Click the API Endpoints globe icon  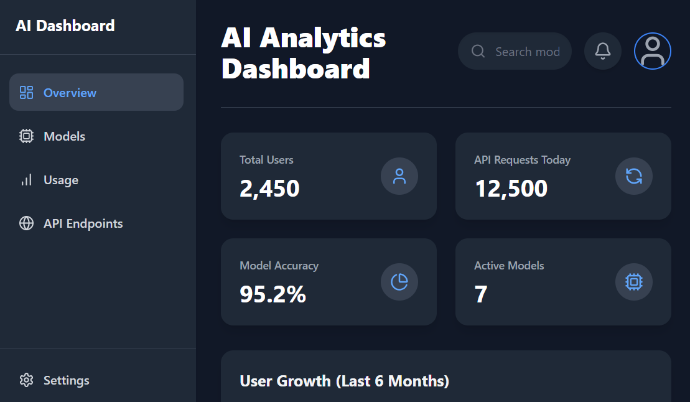pyautogui.click(x=26, y=223)
